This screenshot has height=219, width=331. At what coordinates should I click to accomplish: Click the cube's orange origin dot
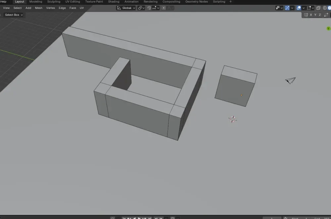tap(242, 95)
